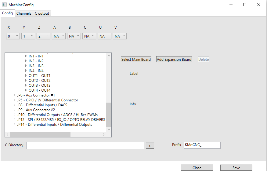This screenshot has height=171, width=267.
Task: Expand the IN1 - IN1 tree arrow
Action: [x=26, y=56]
